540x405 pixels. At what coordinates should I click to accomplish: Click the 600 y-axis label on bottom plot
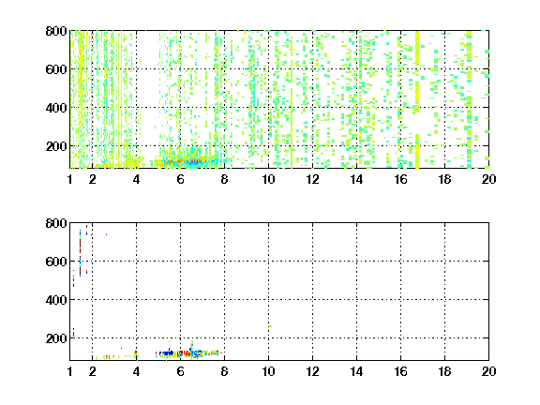[x=56, y=262]
